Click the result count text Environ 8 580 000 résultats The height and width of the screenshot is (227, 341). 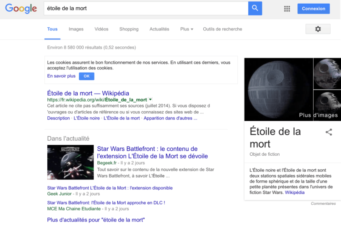pos(91,47)
